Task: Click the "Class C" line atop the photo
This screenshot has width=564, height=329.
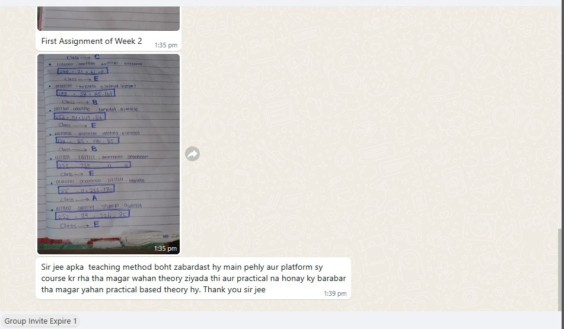Action: point(83,57)
